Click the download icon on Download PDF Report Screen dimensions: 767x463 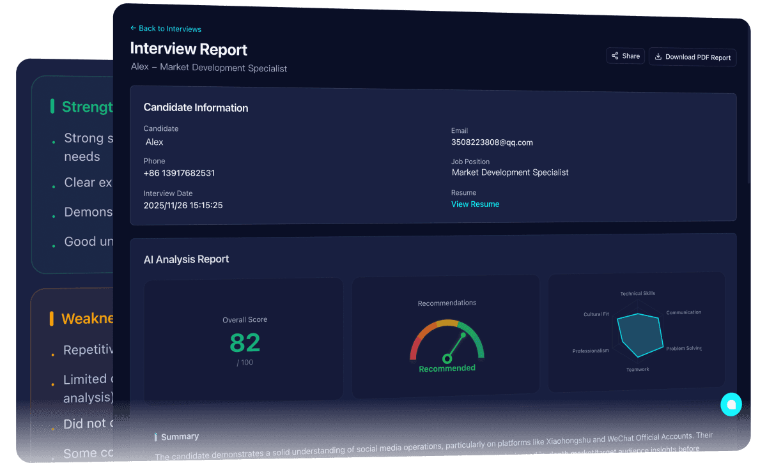point(658,57)
